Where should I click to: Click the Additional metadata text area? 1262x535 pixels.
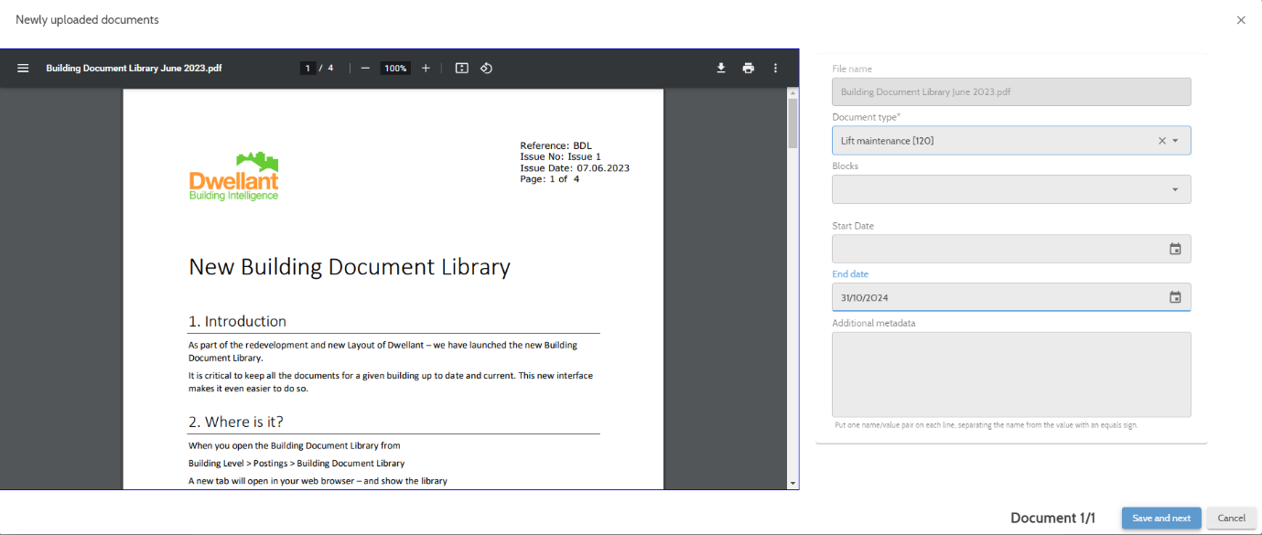point(1010,374)
